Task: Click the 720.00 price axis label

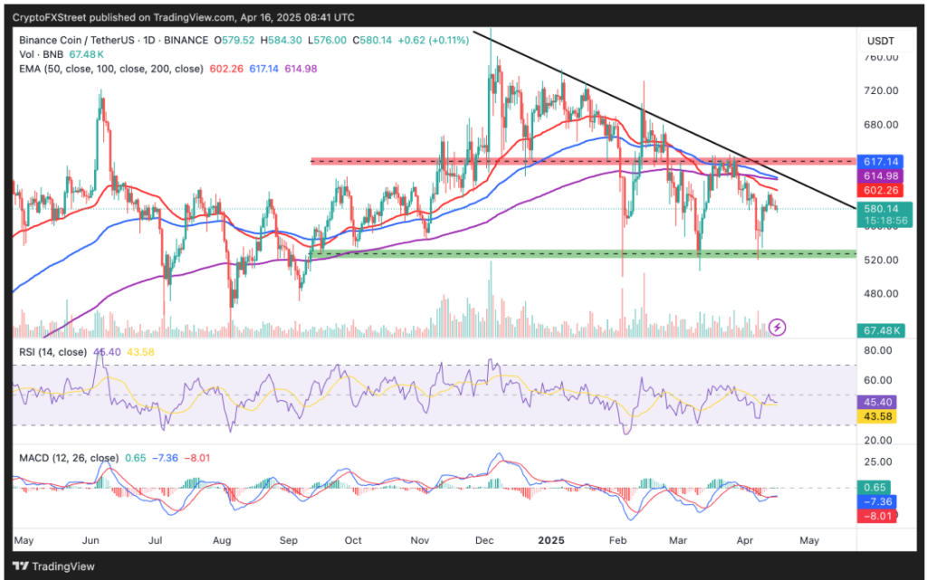Action: pos(881,90)
